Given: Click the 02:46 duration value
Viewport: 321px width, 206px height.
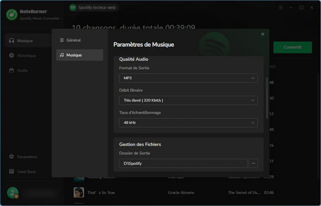Looking at the screenshot, I should [x=269, y=193].
